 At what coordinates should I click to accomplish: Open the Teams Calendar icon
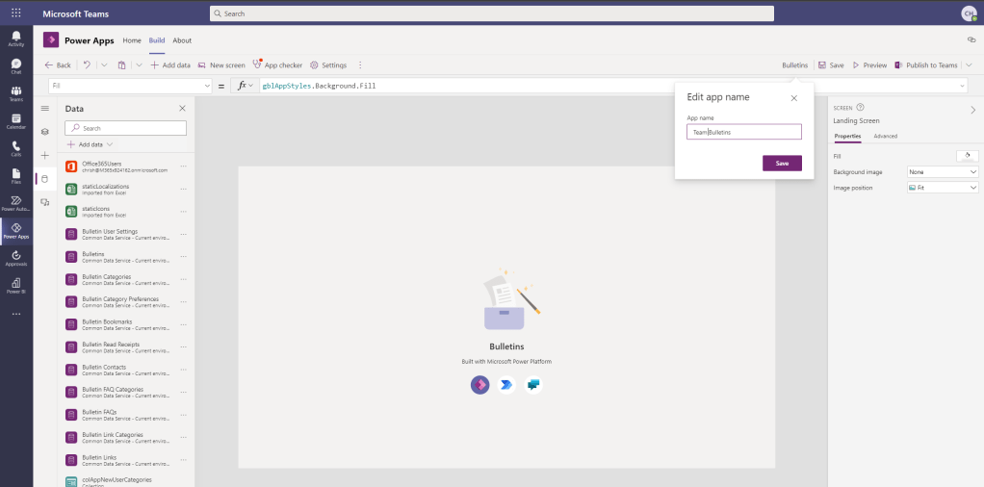pos(16,119)
